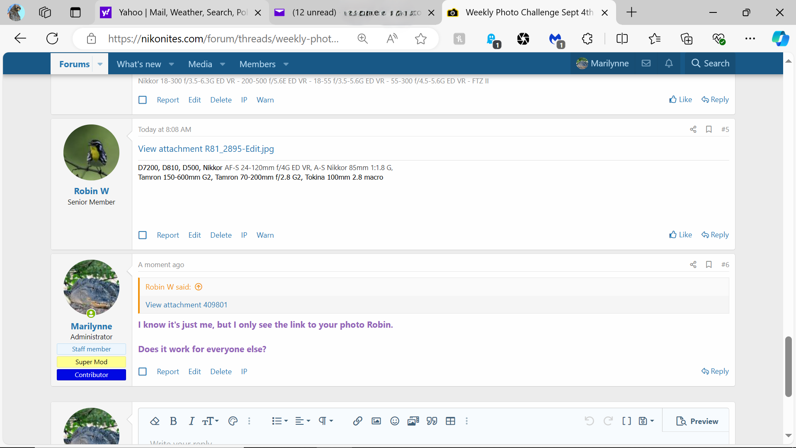Open the font size dropdown in editor
The width and height of the screenshot is (796, 448).
[x=210, y=421]
